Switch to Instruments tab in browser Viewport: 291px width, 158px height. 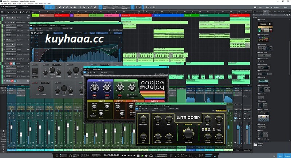259,12
